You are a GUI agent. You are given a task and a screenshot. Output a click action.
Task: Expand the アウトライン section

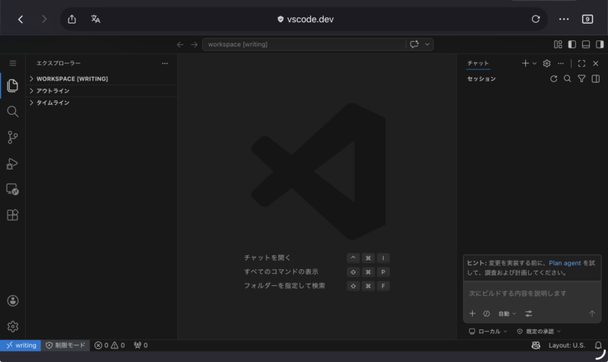[x=102, y=90]
